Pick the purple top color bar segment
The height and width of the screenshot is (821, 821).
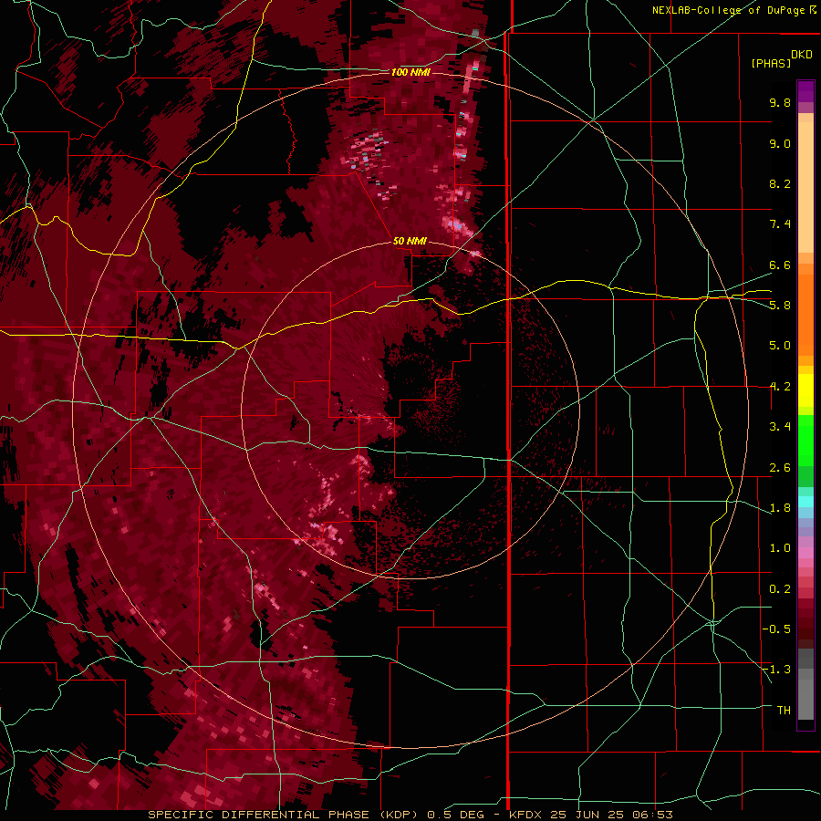805,91
